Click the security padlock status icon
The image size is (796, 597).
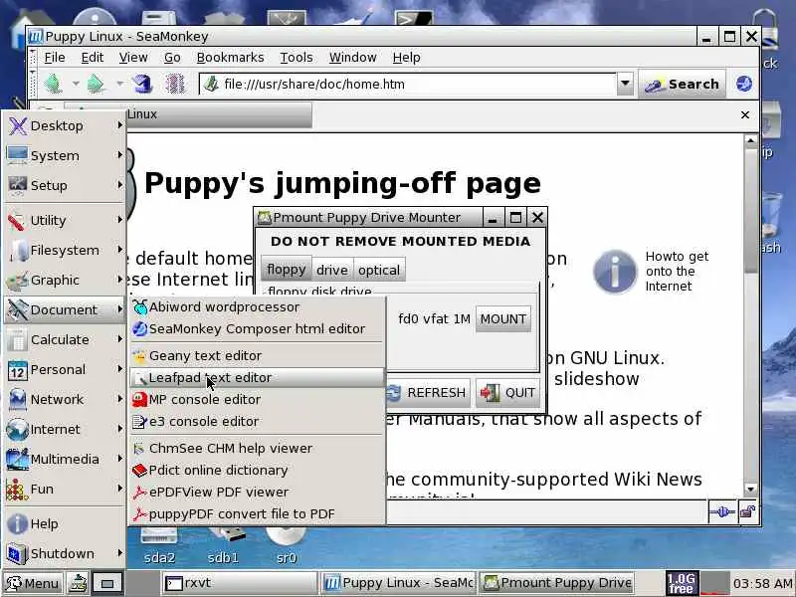(747, 511)
